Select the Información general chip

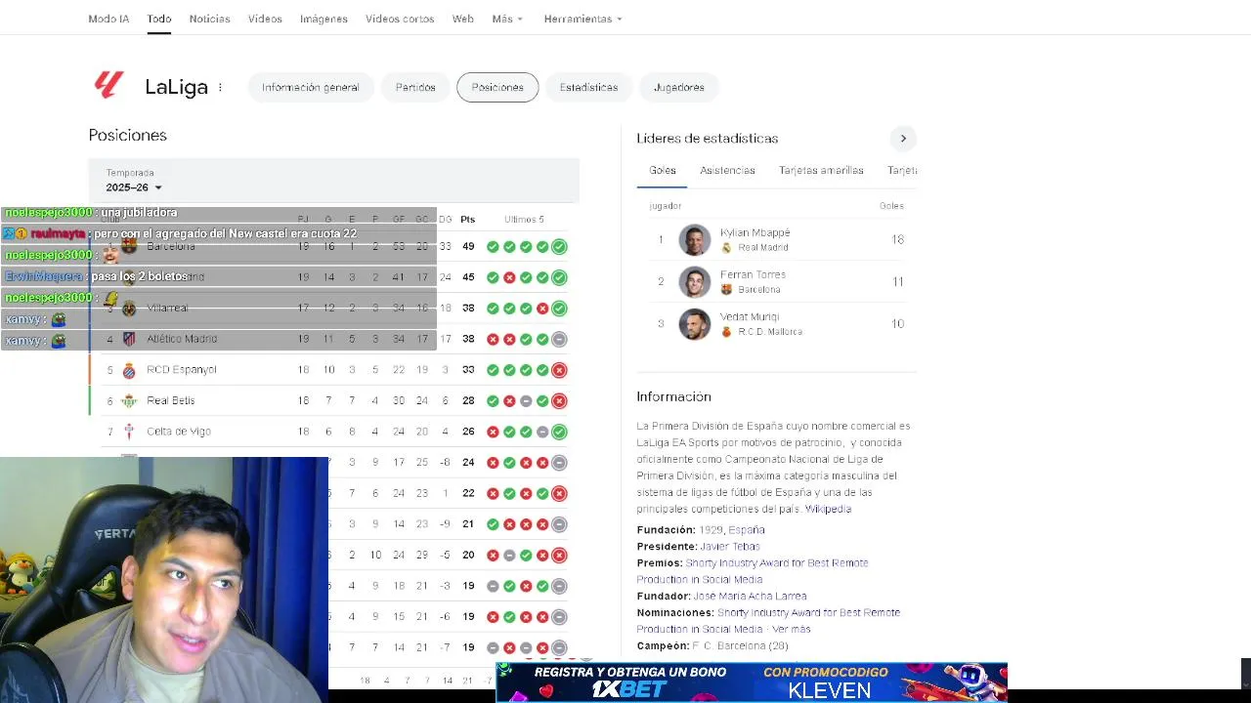[310, 87]
